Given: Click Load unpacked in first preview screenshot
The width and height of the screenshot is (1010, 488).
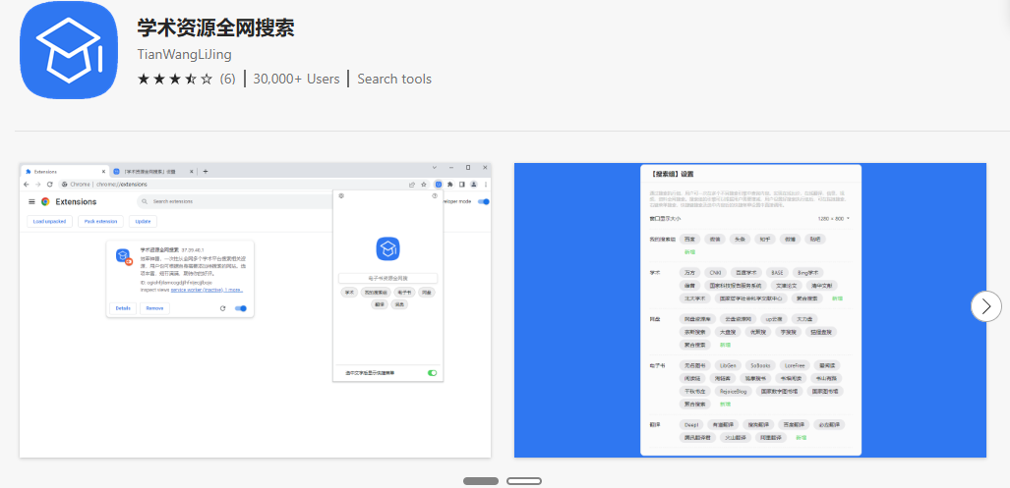Looking at the screenshot, I should pos(49,221).
